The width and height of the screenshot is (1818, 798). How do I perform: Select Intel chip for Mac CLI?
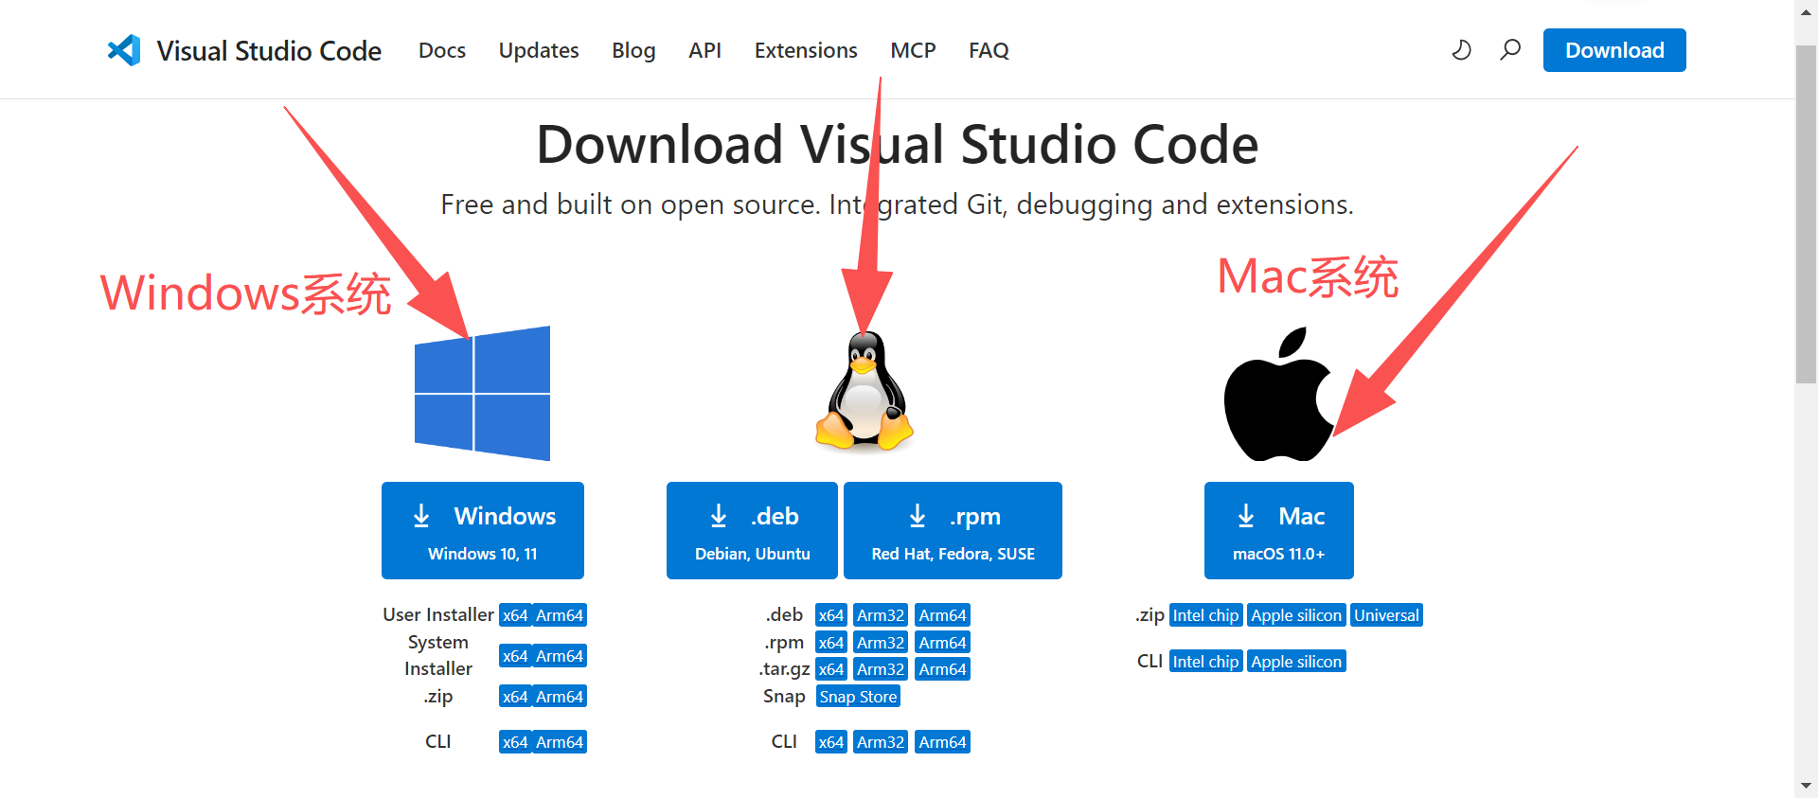[1205, 662]
